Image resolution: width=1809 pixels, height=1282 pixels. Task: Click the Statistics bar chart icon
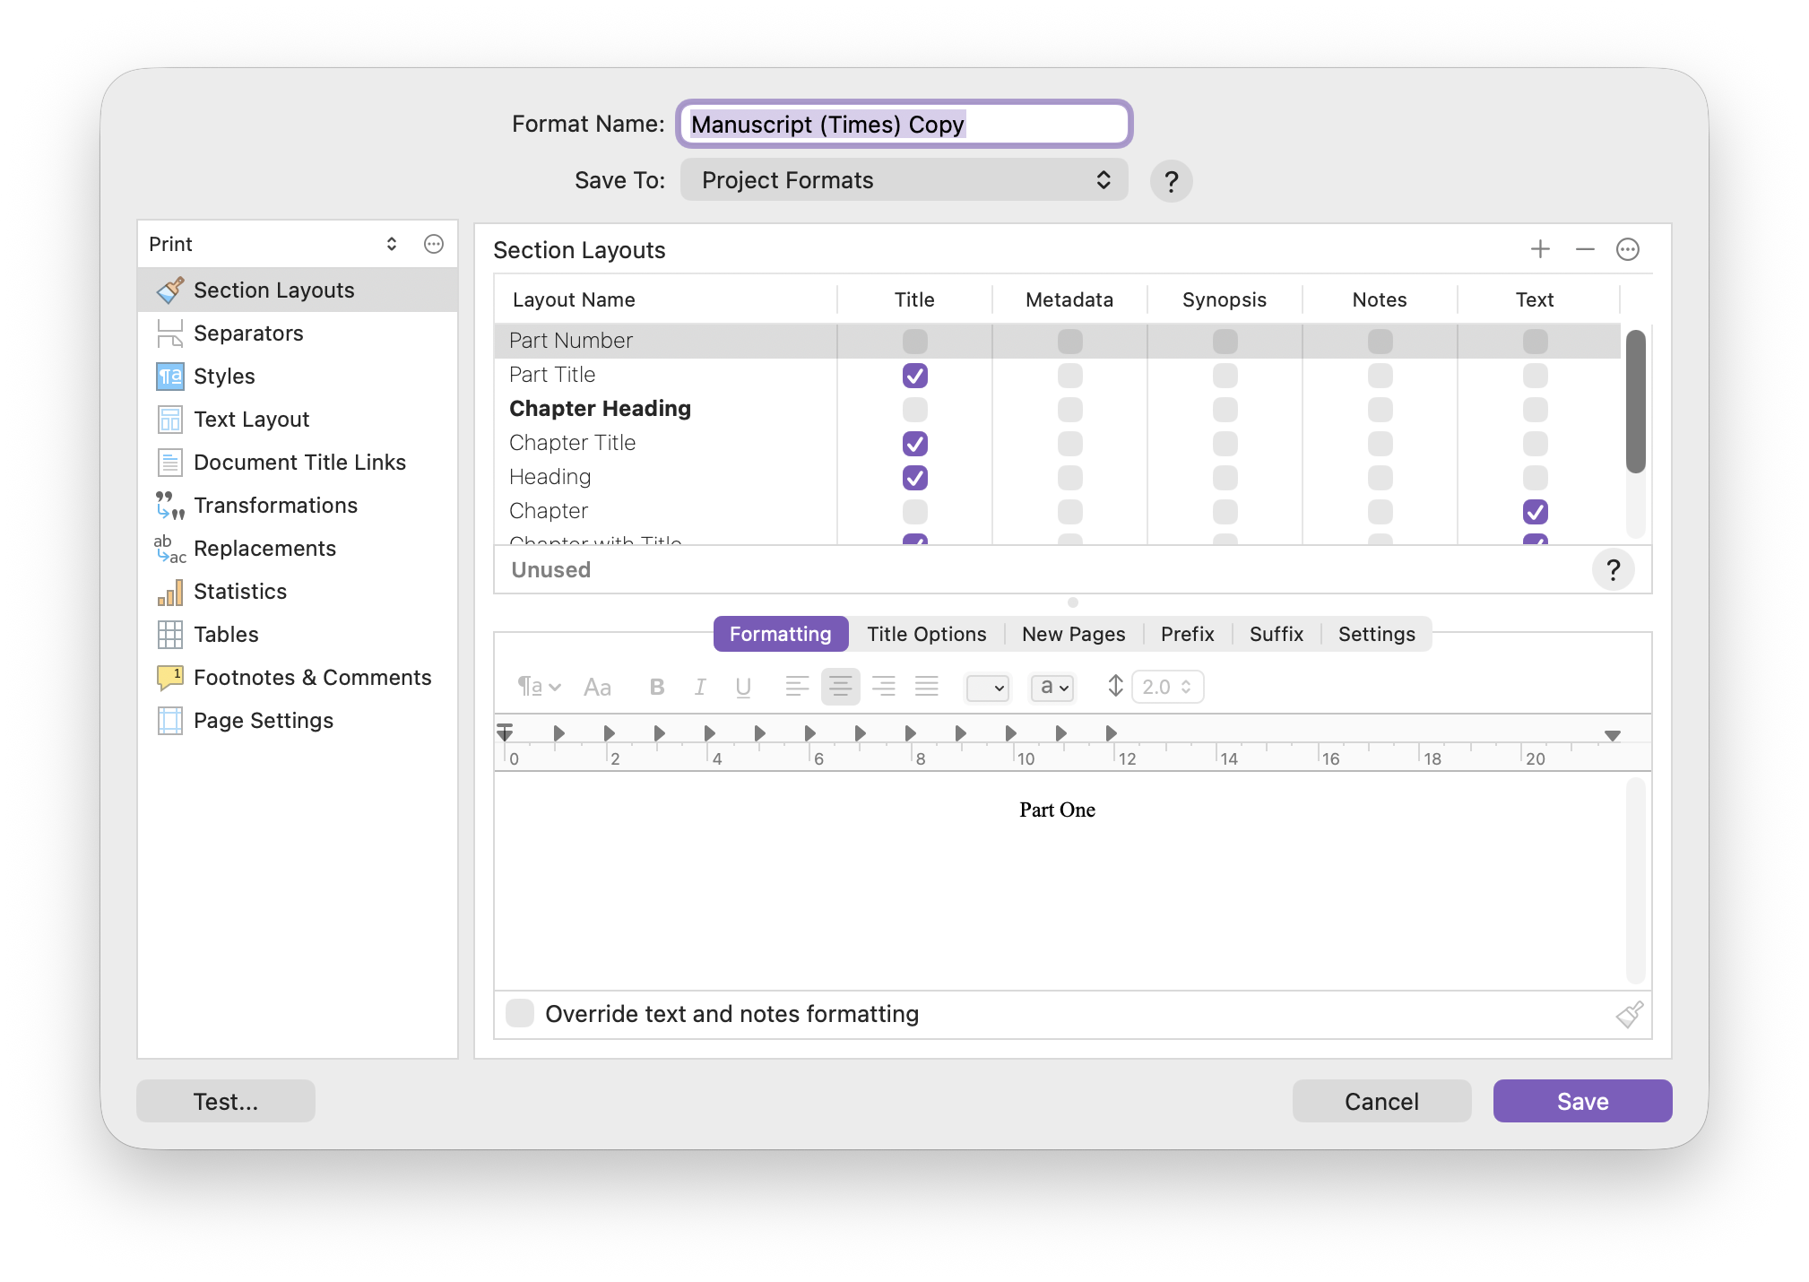[169, 592]
